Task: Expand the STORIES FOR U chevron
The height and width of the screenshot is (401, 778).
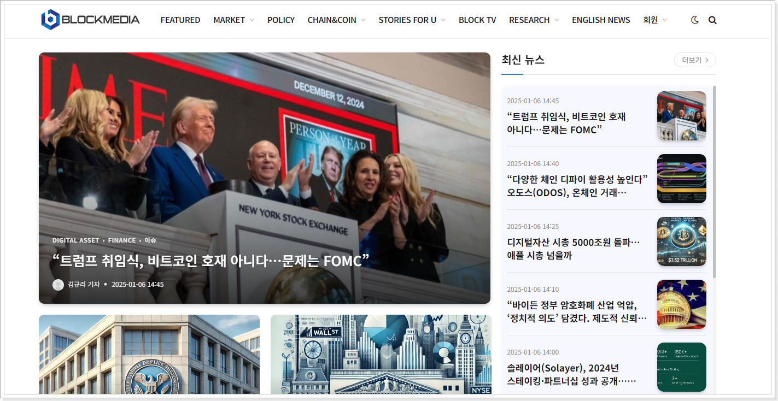Action: pyautogui.click(x=443, y=20)
